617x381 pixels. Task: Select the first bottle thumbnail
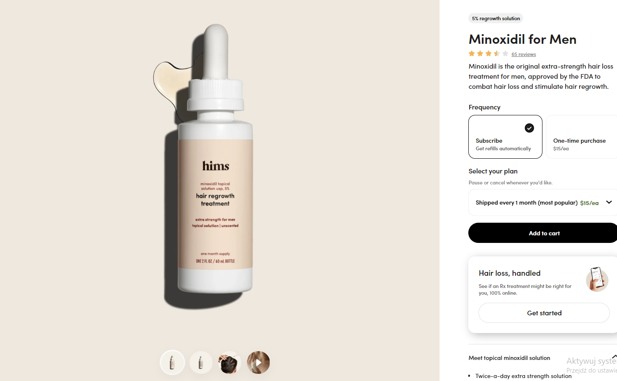[172, 362]
